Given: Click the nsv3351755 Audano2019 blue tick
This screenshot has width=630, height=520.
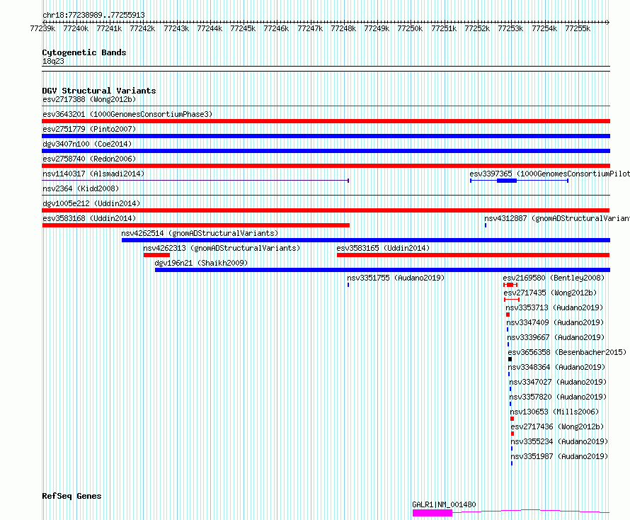Looking at the screenshot, I should [x=348, y=285].
